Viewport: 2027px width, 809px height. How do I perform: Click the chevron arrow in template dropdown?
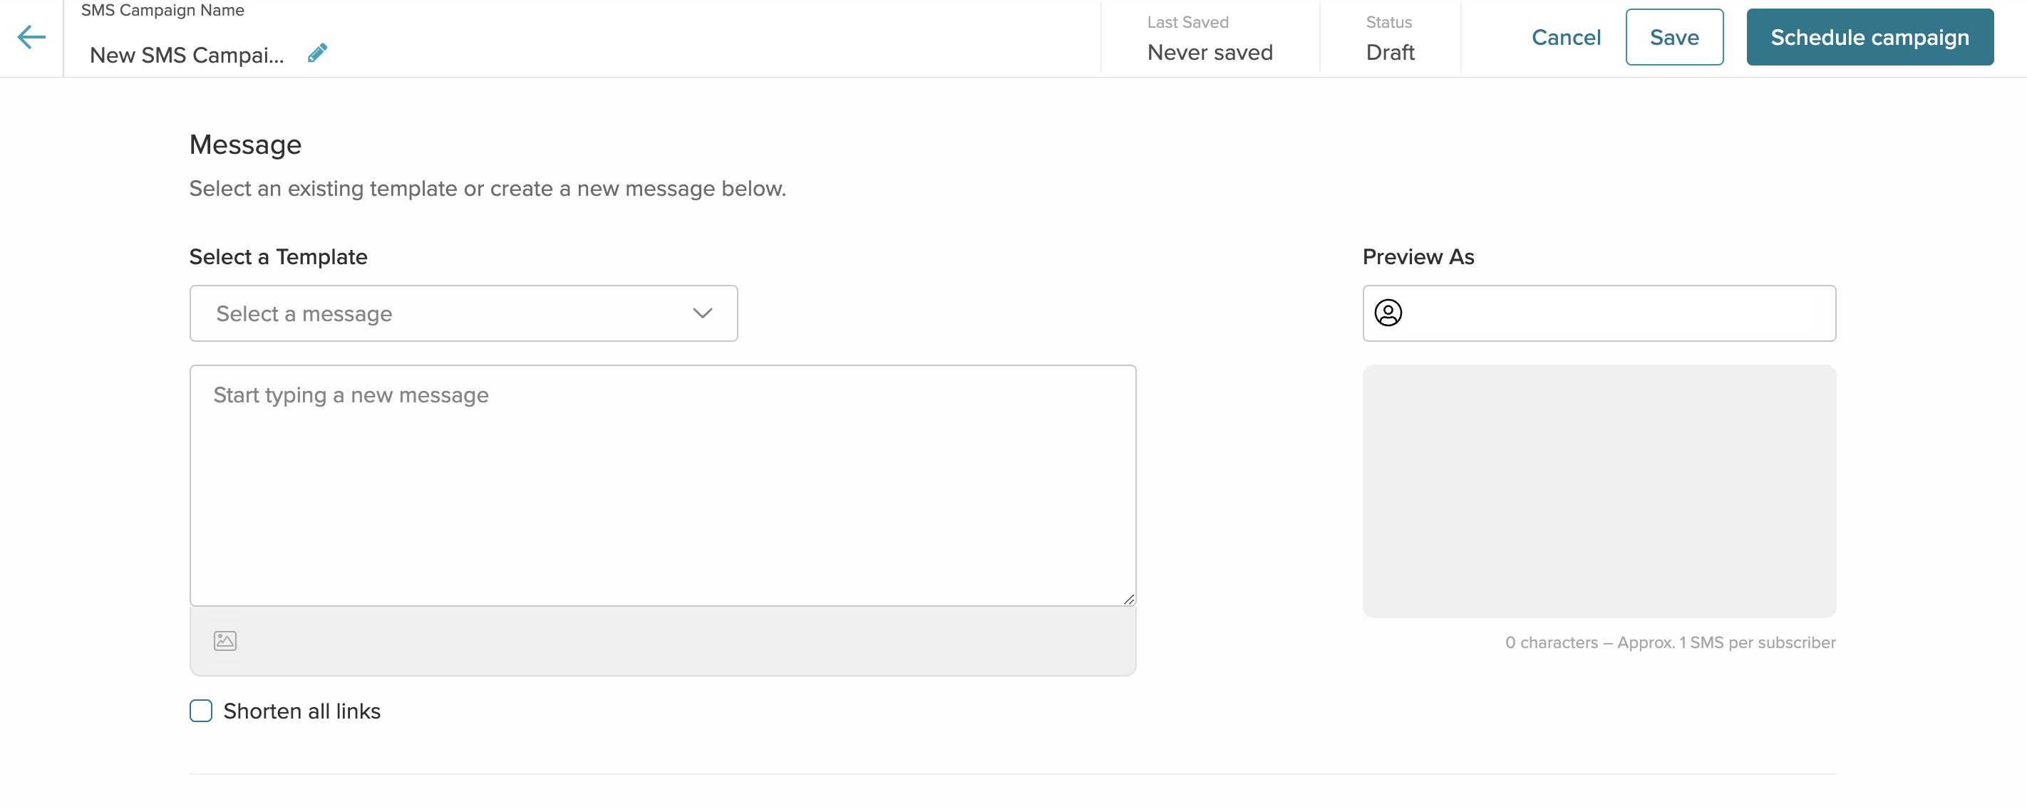[x=702, y=313]
